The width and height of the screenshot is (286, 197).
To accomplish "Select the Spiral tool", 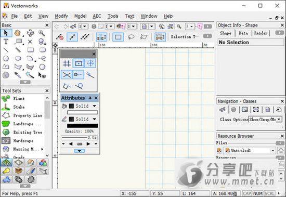I will coord(6,75).
